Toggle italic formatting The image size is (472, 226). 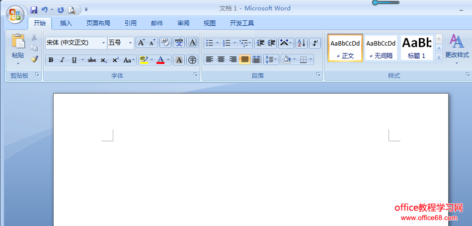coord(62,60)
